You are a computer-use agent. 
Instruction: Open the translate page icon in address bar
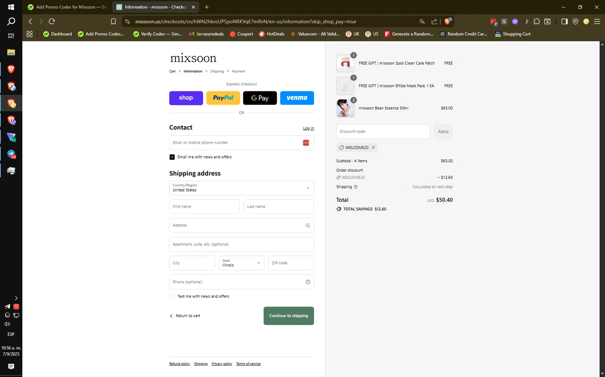[x=422, y=21]
